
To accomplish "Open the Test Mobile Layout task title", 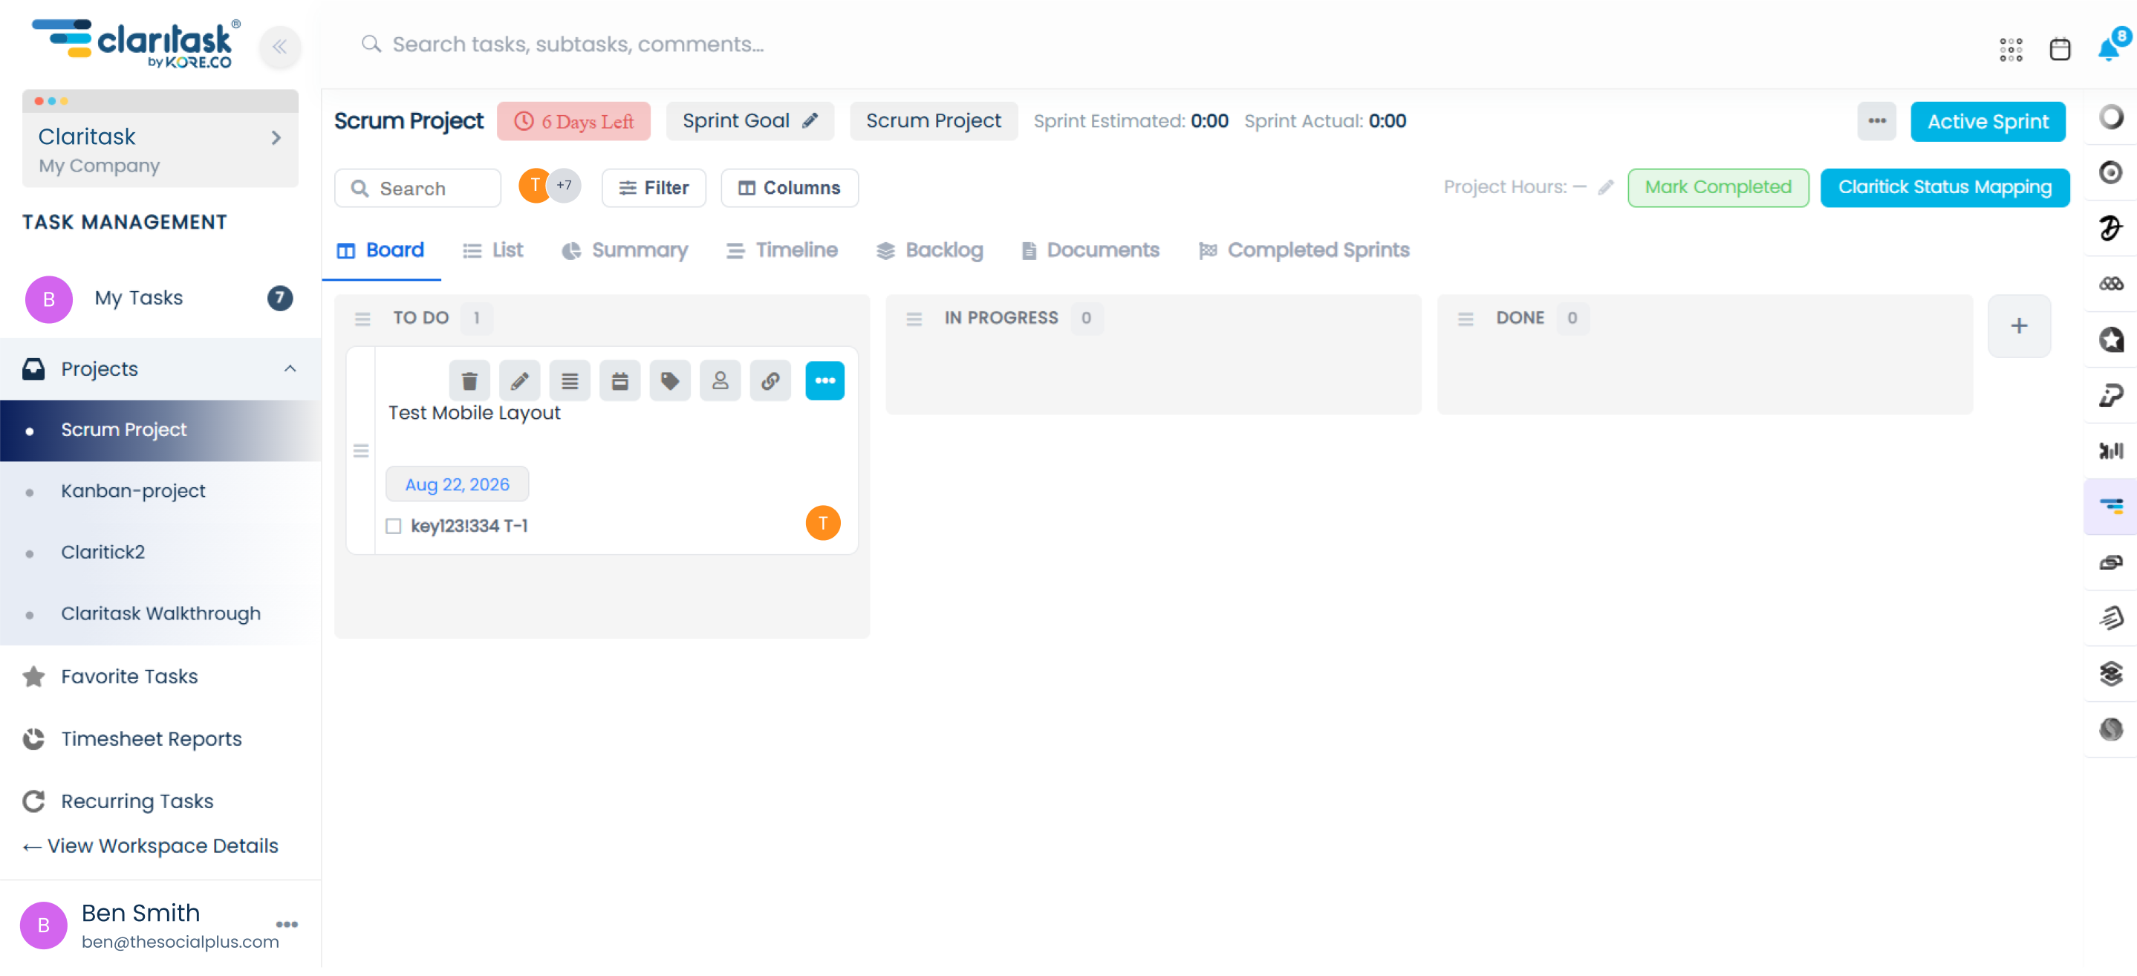I will coord(475,413).
